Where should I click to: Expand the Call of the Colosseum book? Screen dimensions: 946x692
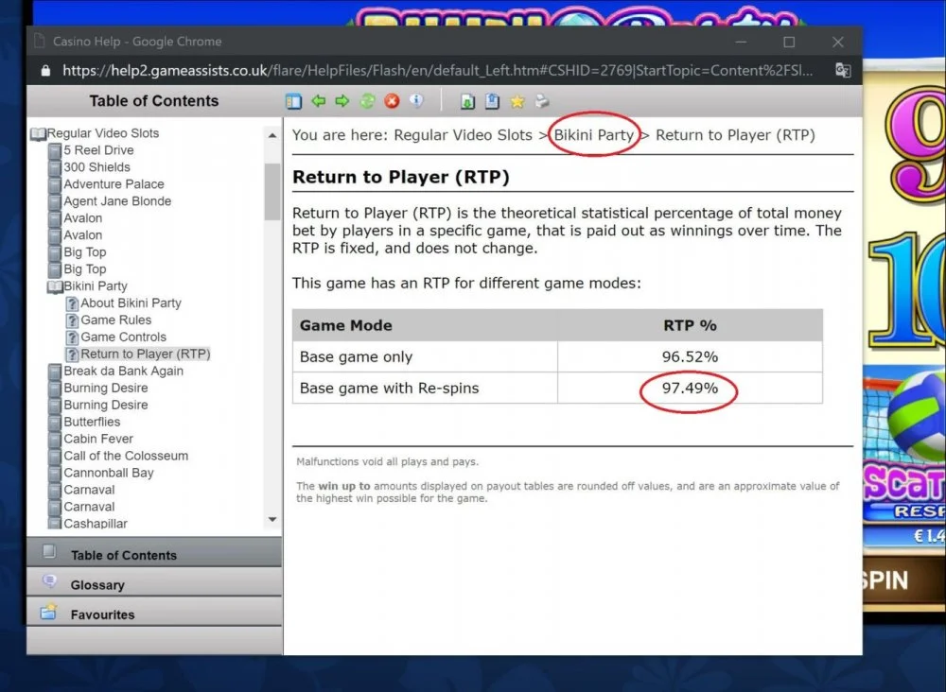[55, 456]
